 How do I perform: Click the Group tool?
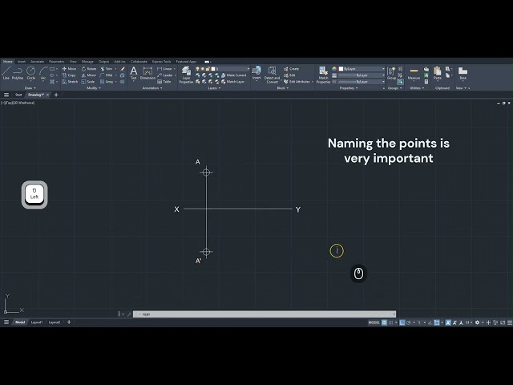pos(391,73)
